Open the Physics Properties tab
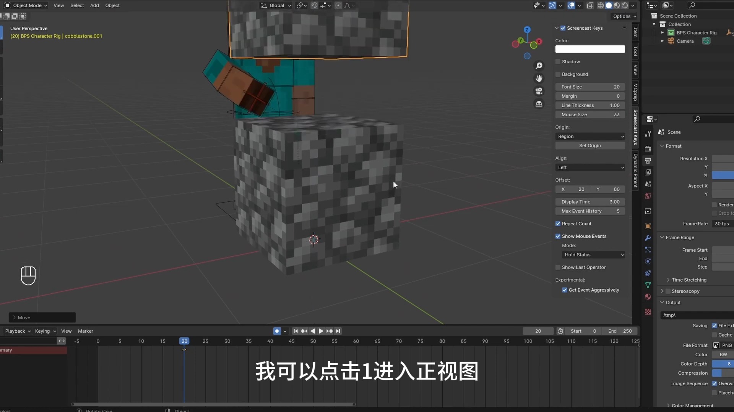734x412 pixels. [x=648, y=261]
